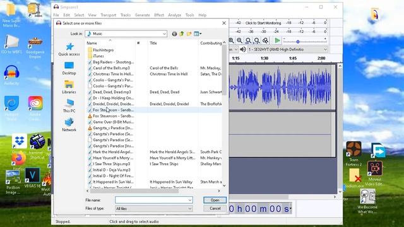Viewport: 404px width, 227px height.
Task: Open Dropbox desktop shortcut
Action: [20, 144]
